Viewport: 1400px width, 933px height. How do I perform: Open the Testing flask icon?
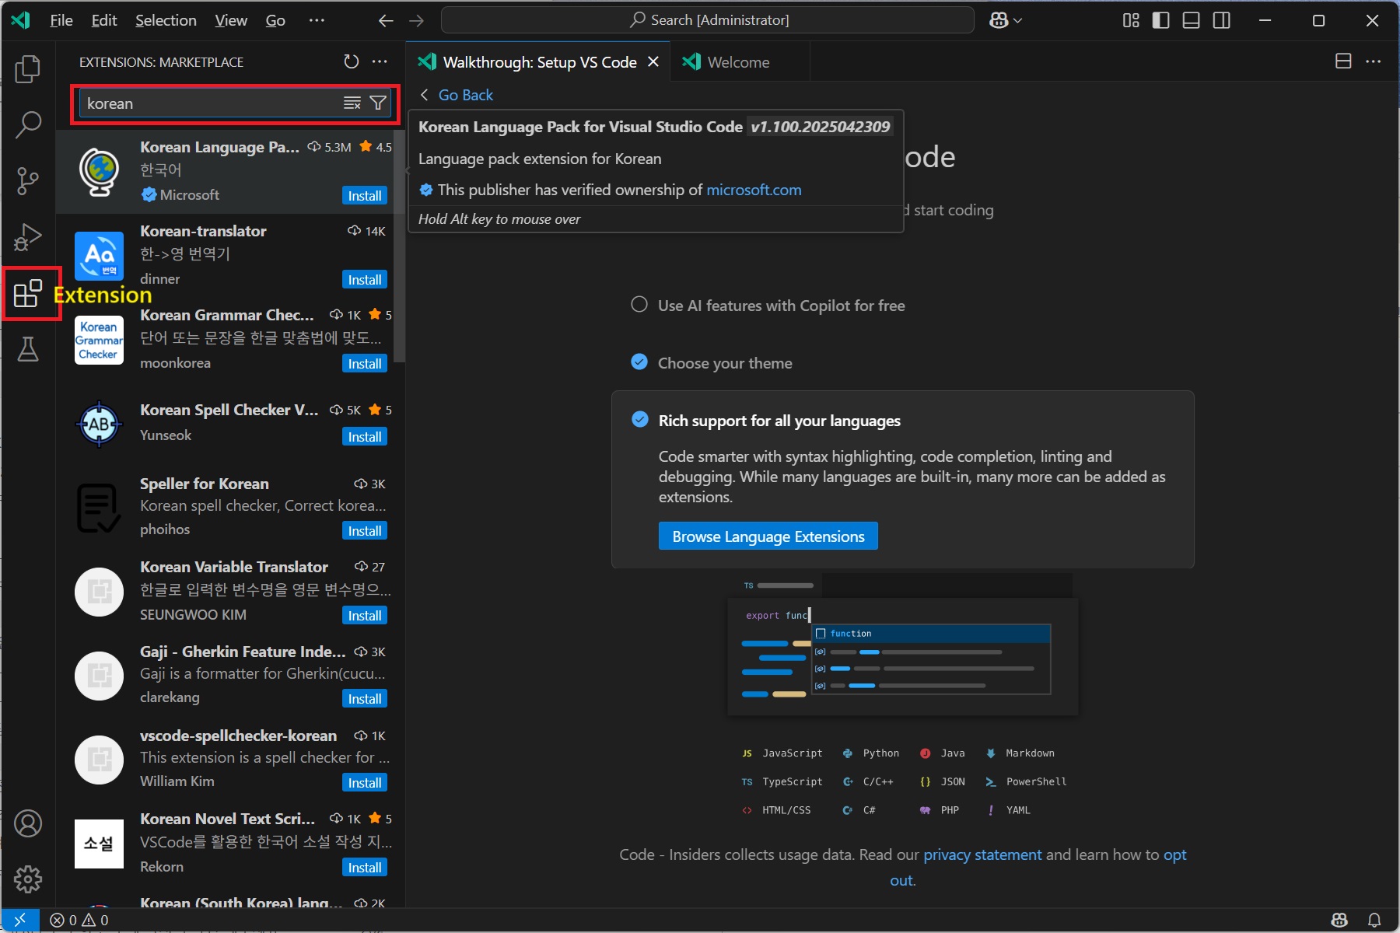pyautogui.click(x=28, y=349)
